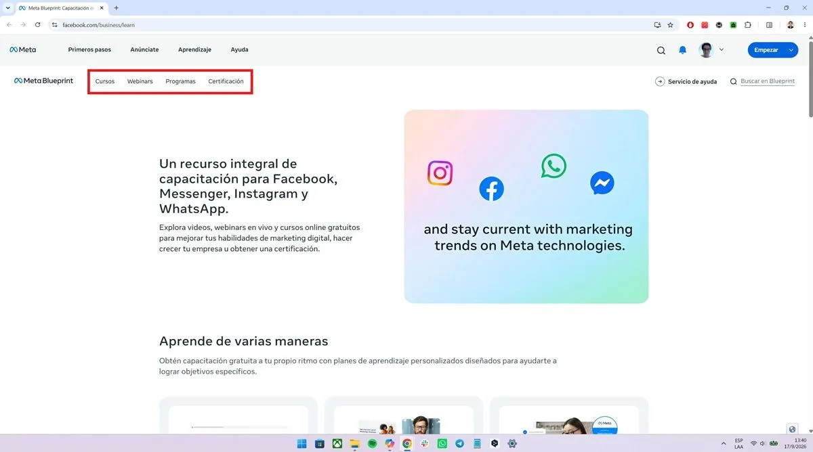Open the Anúnciate menu

(144, 49)
